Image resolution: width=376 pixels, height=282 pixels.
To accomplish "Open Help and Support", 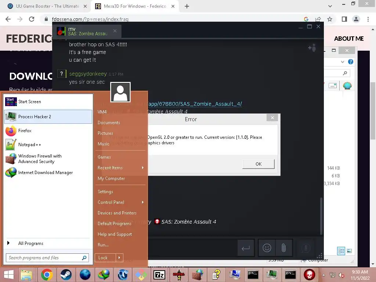I will 115,234.
